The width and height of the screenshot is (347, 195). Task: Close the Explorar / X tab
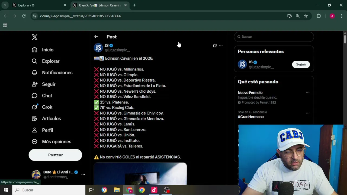click(x=65, y=5)
